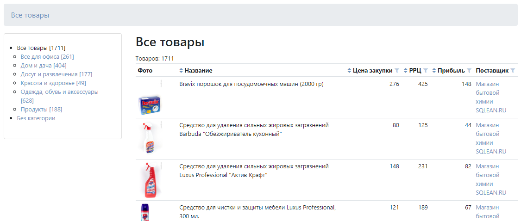
Task: Open Все товары breadcrumb link
Action: click(30, 15)
